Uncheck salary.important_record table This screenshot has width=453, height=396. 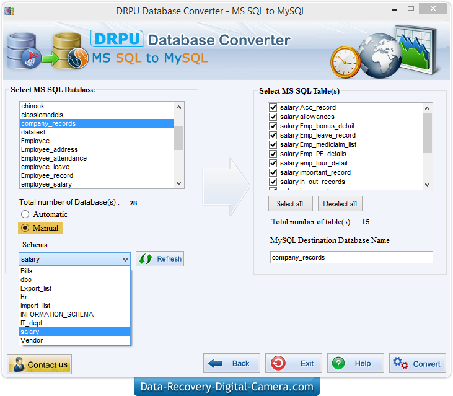tap(273, 172)
